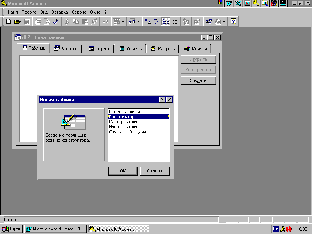Open the New Object dropdown arrow
This screenshot has width=312, height=234.
pos(224,21)
